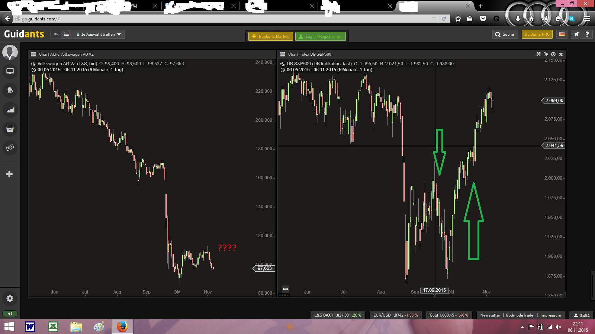Image resolution: width=595 pixels, height=334 pixels.
Task: Click the user count 3.484 indicator
Action: [x=582, y=315]
